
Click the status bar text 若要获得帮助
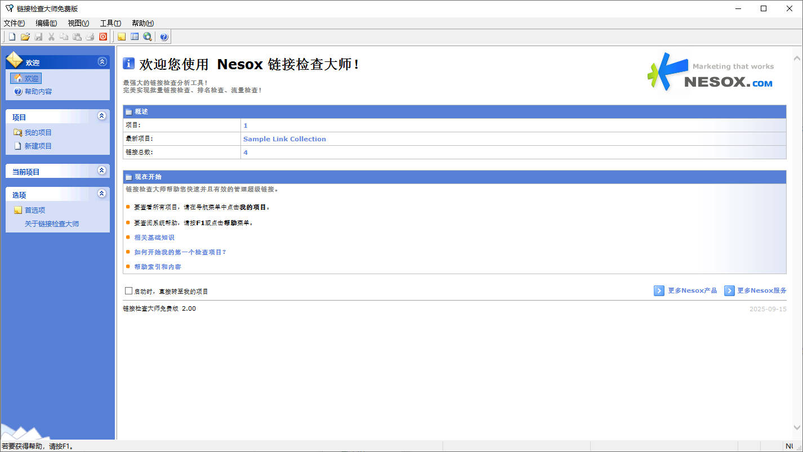point(38,446)
